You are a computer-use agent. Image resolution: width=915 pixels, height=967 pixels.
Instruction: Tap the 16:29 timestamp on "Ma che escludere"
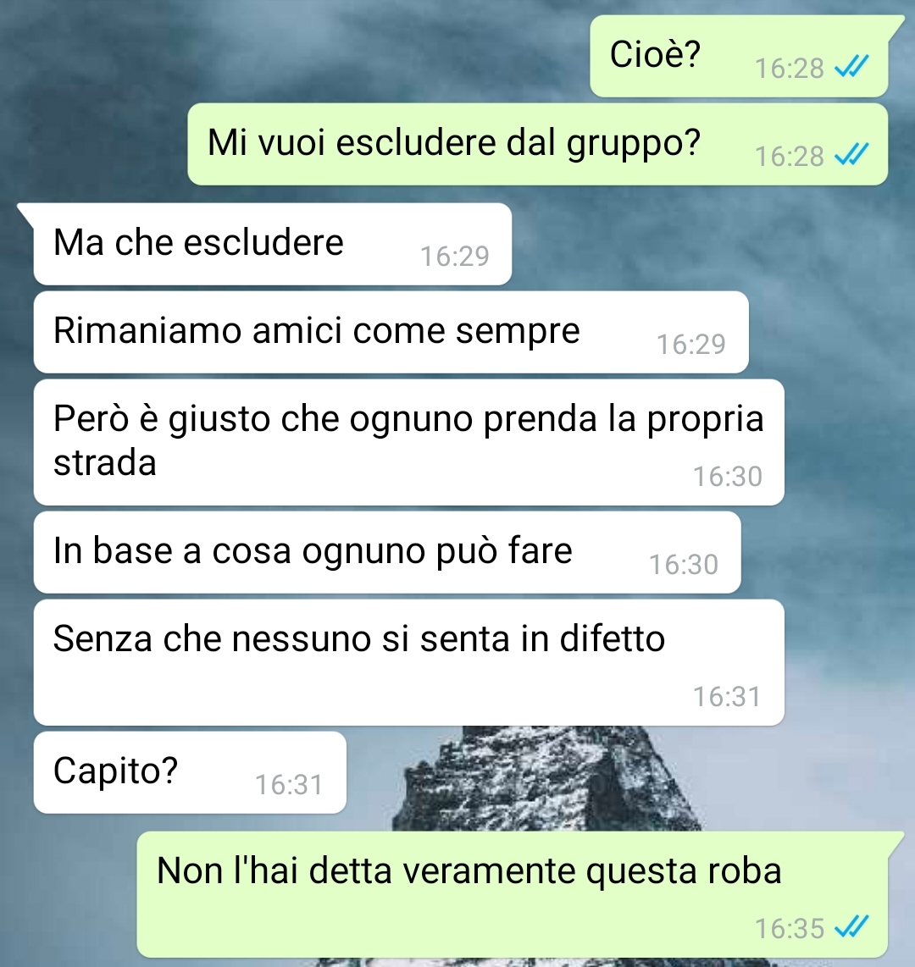click(x=455, y=256)
